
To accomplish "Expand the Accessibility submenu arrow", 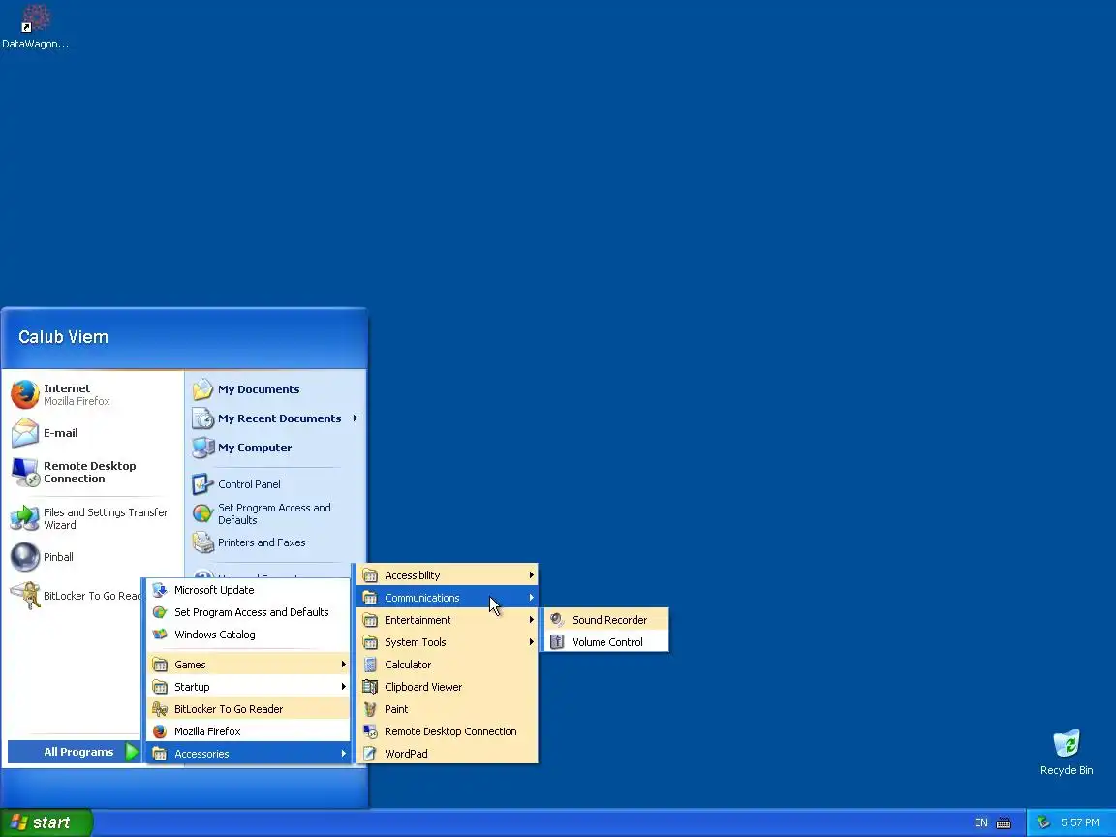I will [x=531, y=575].
